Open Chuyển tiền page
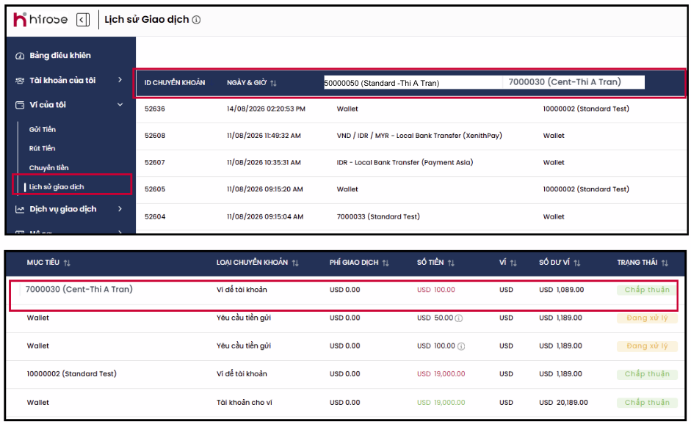 48,168
